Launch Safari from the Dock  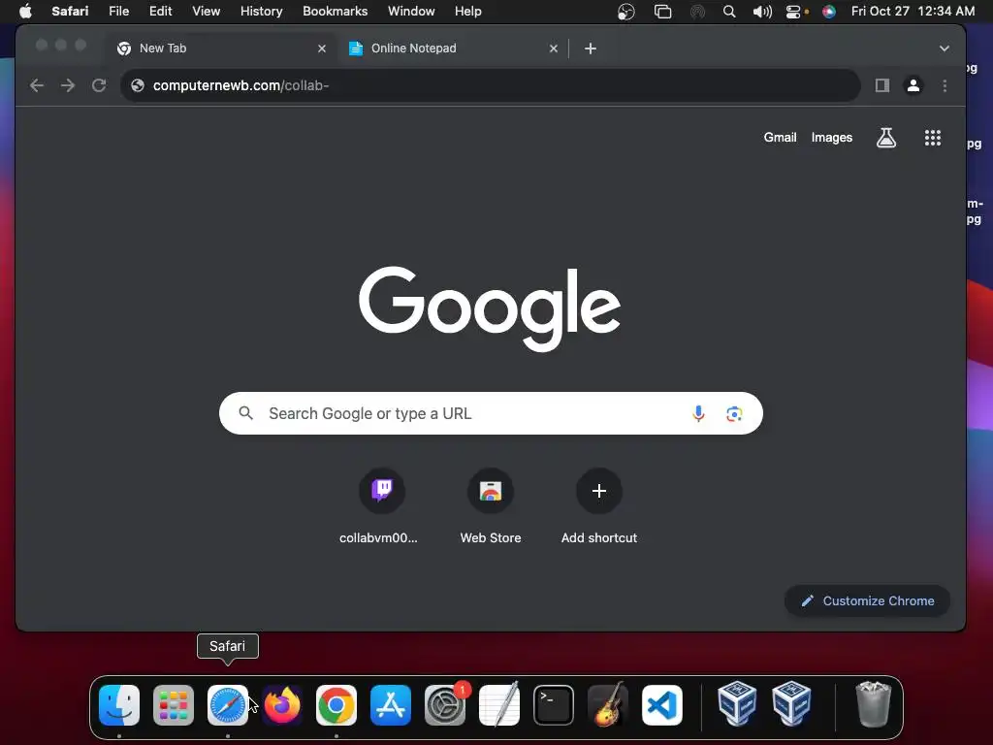[x=227, y=705]
